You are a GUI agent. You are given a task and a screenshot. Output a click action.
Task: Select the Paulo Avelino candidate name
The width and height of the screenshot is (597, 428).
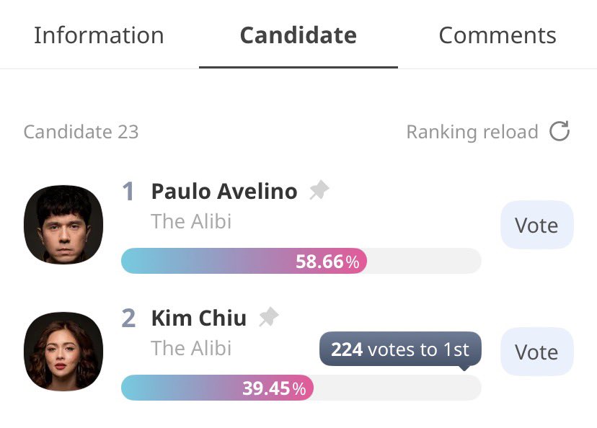tap(224, 191)
